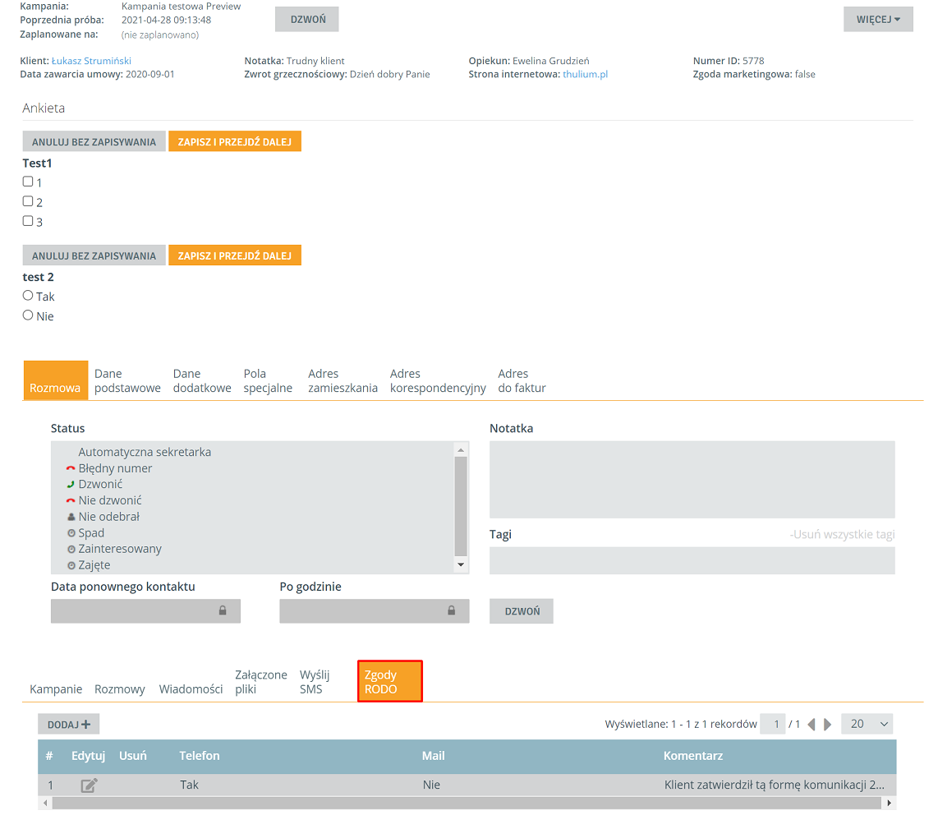
Task: Check option 3 under Test1
Action: point(28,221)
